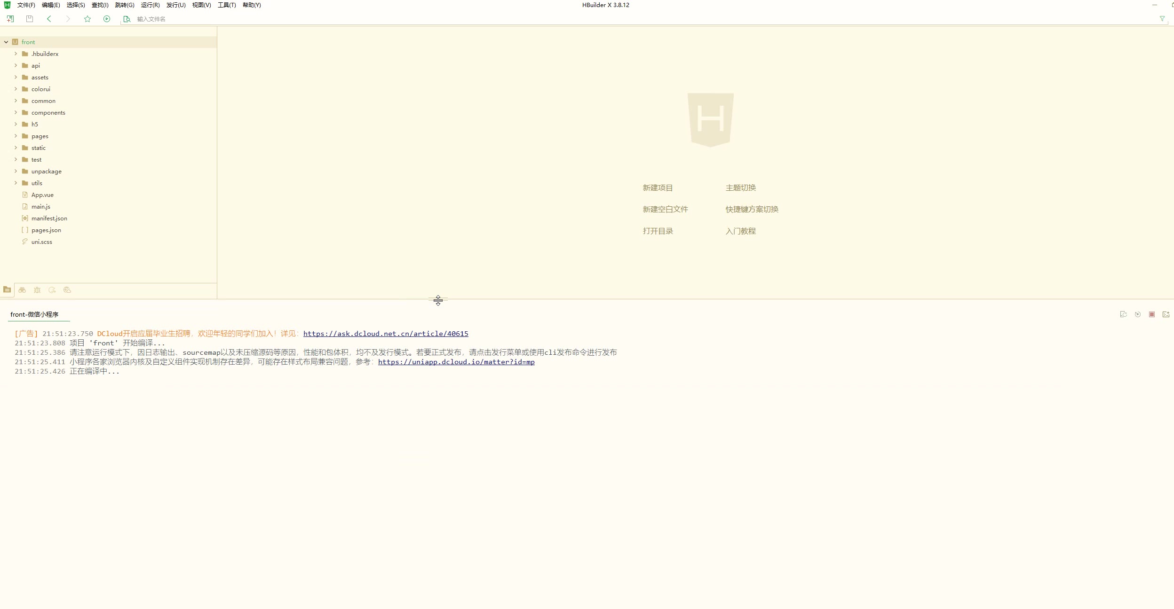The image size is (1174, 609).
Task: Collapse the front project root
Action: click(6, 42)
